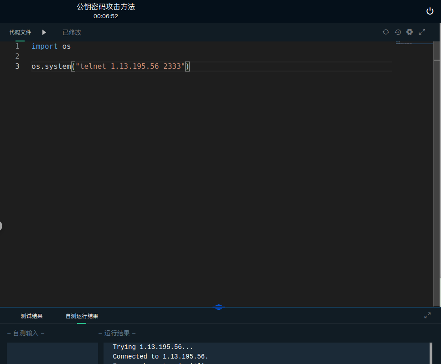This screenshot has width=441, height=364.
Task: Expand code editor to fullscreen
Action: (x=422, y=32)
